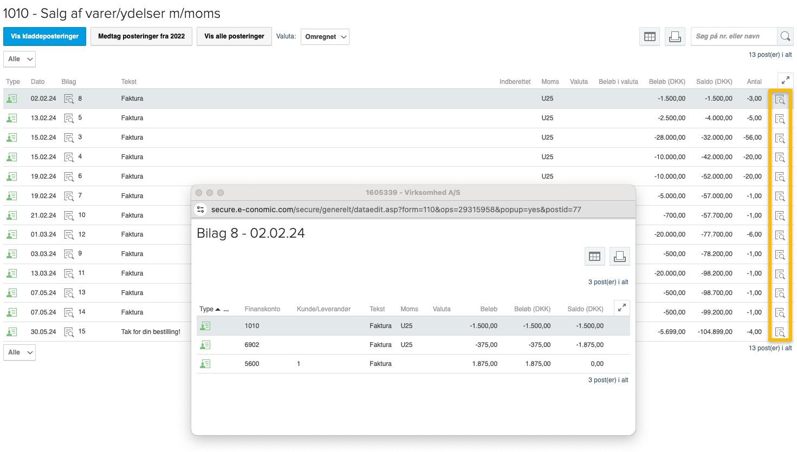Screen dimensions: 797x452
Task: Expand main table with fullscreen arrows icon
Action: (785, 80)
